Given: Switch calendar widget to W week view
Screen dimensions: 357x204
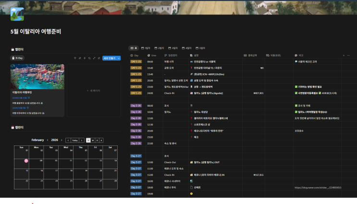Looking at the screenshot, I should (x=93, y=140).
